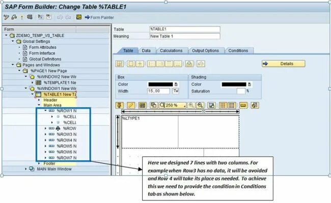Screen dimensions: 331x203
Task: Click the envelope-like pattern icon in border toolbar
Action: pos(189,64)
